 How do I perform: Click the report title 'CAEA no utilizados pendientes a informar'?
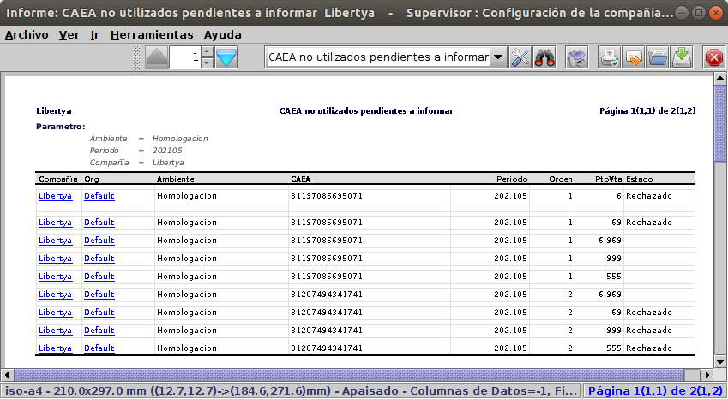tap(366, 111)
